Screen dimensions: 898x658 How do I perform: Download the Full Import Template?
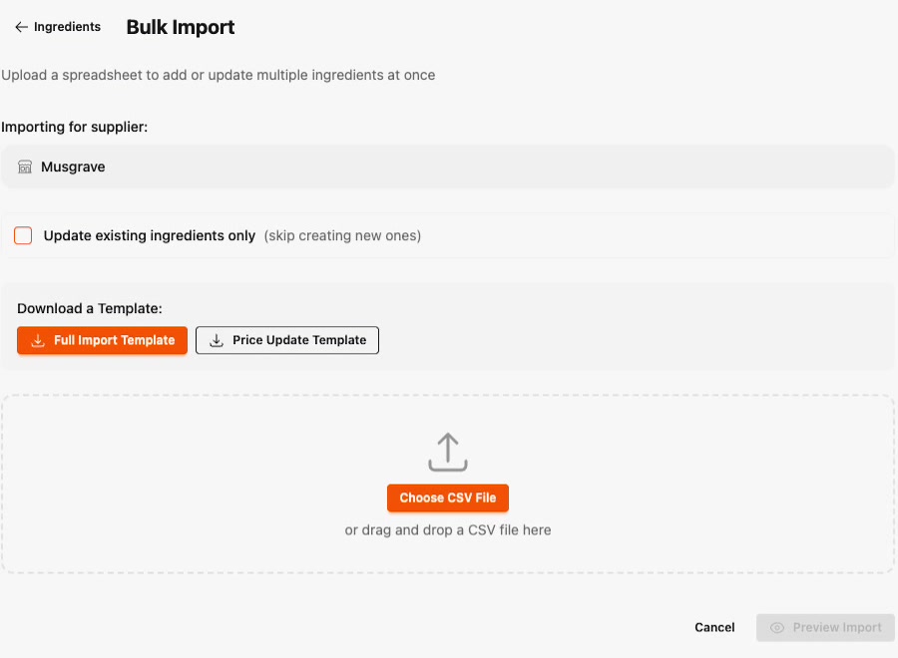103,340
